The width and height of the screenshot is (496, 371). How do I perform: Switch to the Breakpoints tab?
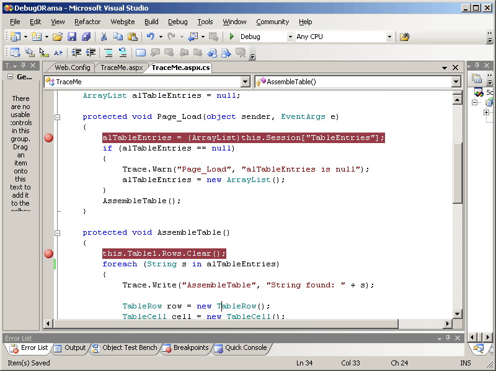(186, 348)
